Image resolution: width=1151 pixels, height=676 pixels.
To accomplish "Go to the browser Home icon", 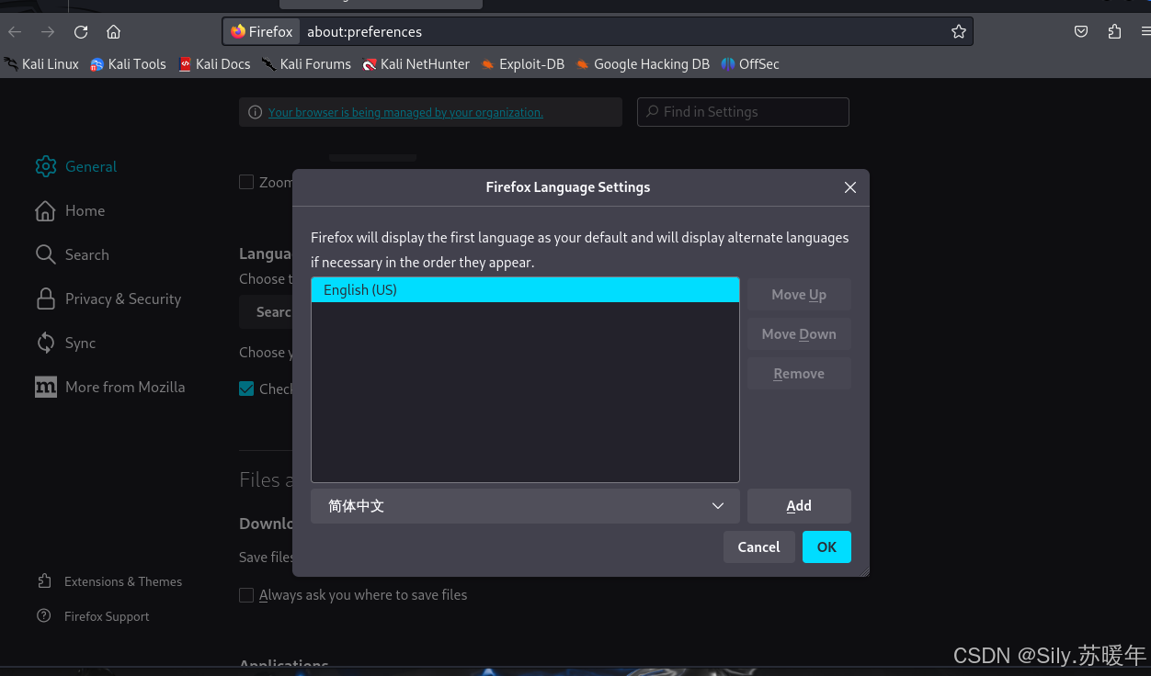I will 113,32.
